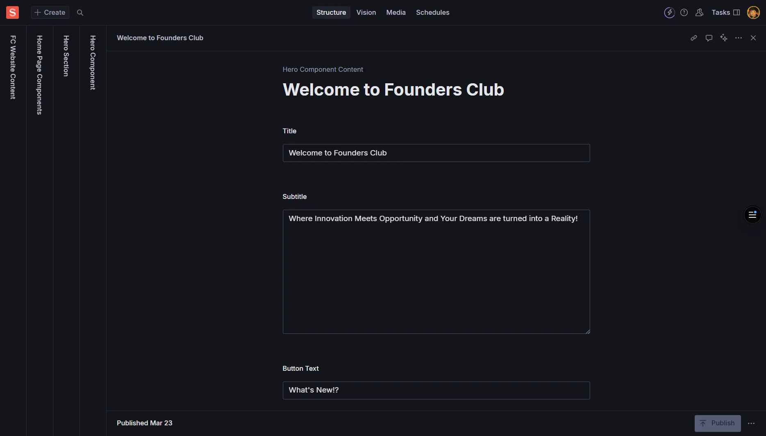Click the Create button
The height and width of the screenshot is (436, 766).
(50, 13)
